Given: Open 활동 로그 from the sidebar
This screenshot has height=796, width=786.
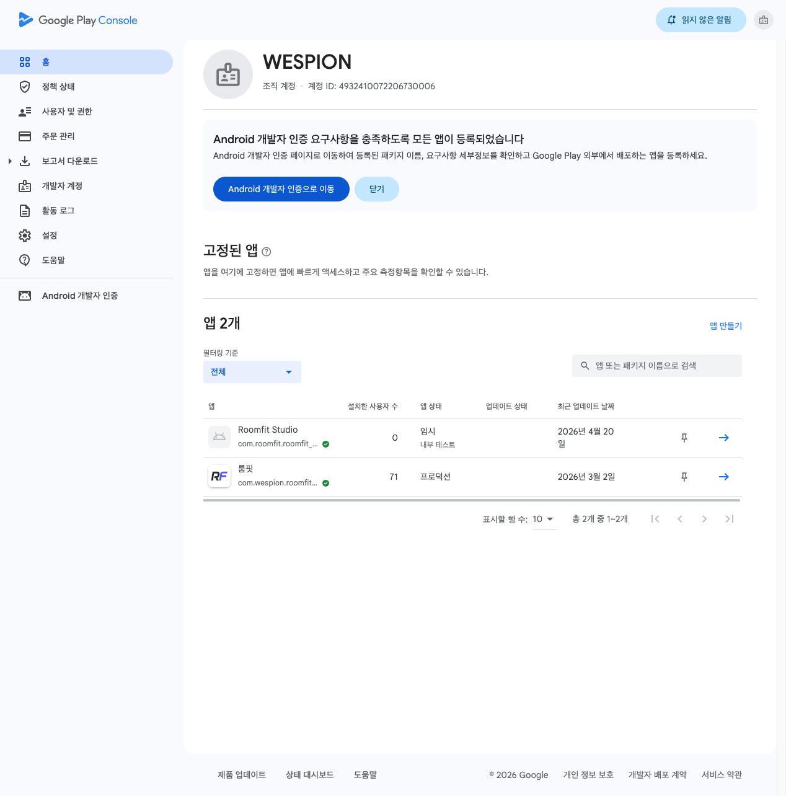Looking at the screenshot, I should pos(58,211).
